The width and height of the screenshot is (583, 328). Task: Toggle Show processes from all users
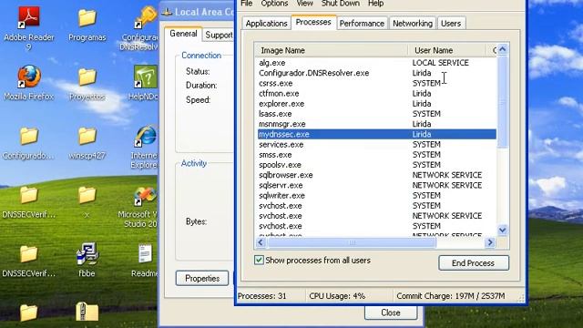coord(259,260)
